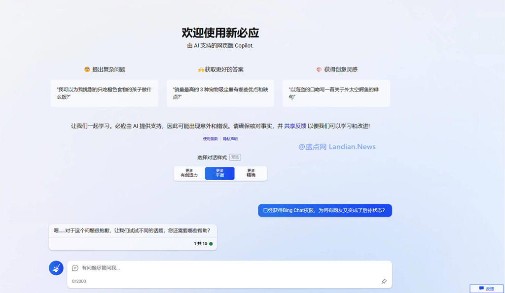The height and width of the screenshot is (293, 505).
Task: Click the emoji icon beside 提出复杂问题
Action: pyautogui.click(x=87, y=69)
